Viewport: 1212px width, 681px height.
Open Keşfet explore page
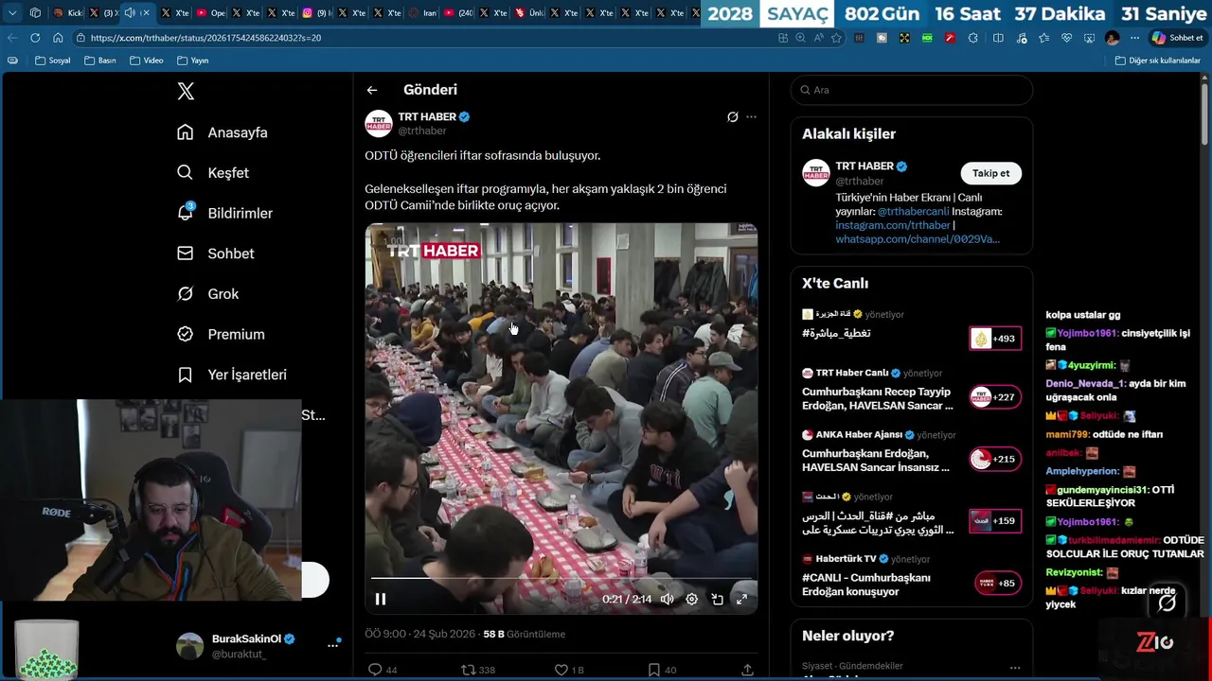pos(213,173)
